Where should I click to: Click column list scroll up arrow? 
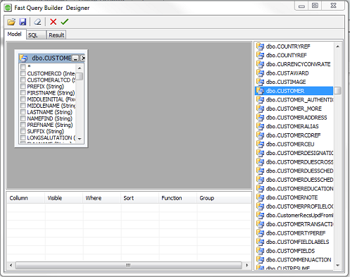click(x=80, y=68)
